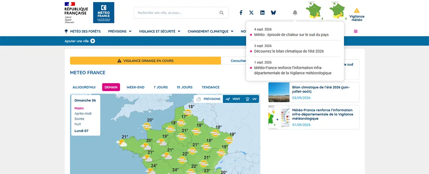Switch to the 15 jours tab

pos(184,87)
